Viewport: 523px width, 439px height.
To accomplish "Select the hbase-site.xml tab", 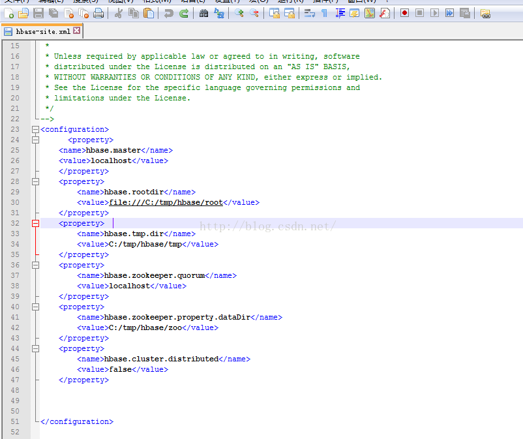I will click(x=42, y=31).
